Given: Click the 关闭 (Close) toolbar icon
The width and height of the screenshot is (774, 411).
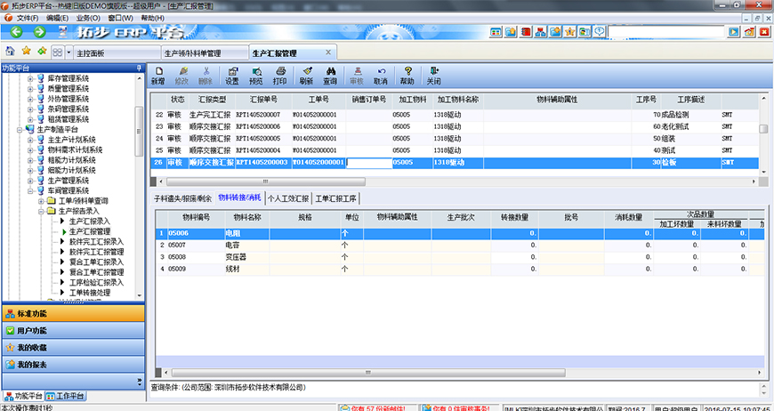Looking at the screenshot, I should 433,75.
